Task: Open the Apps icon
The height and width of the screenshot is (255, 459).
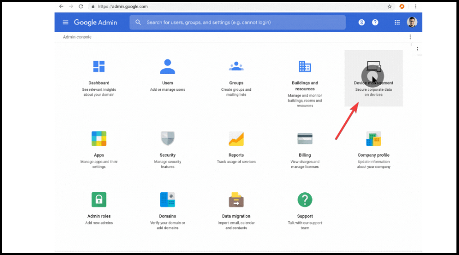Action: (99, 139)
